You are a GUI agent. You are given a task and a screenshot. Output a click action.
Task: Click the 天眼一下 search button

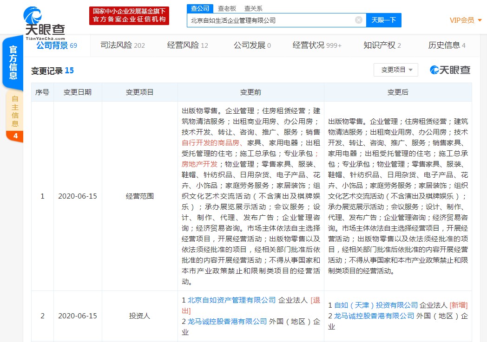coord(383,20)
